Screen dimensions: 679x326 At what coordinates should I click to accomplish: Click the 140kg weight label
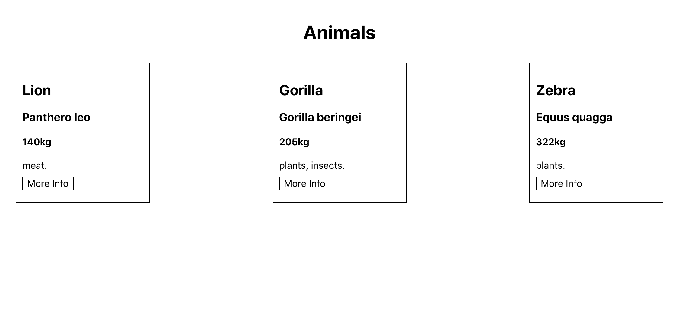[x=37, y=142]
